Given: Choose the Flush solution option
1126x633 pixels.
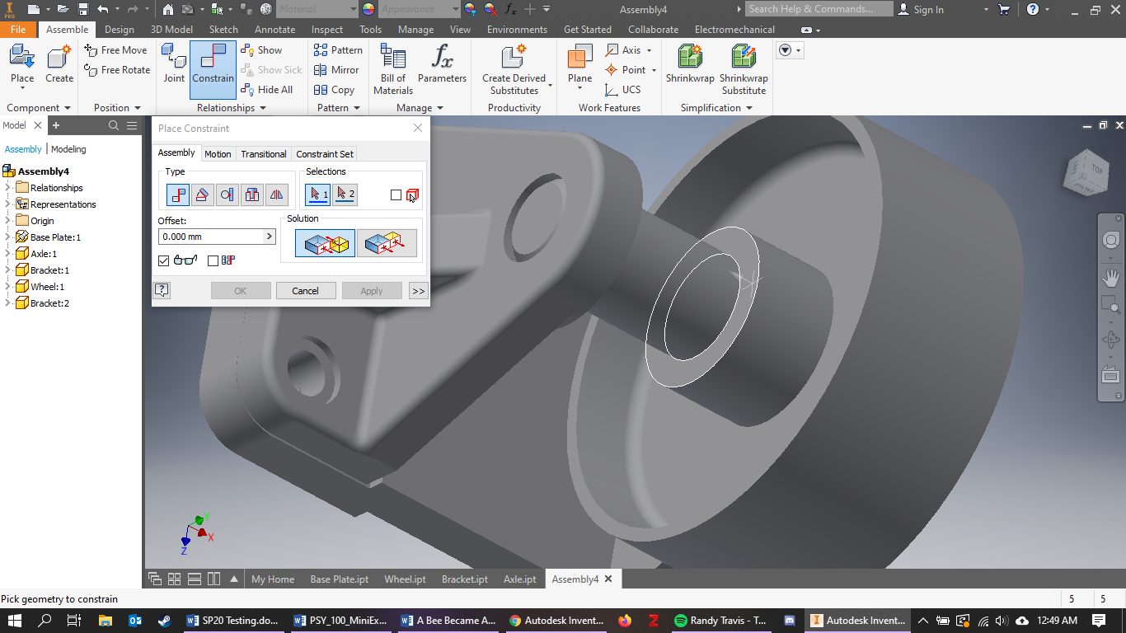Looking at the screenshot, I should 387,243.
